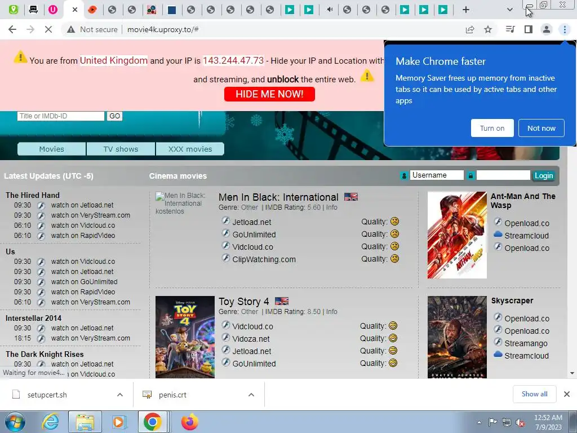
Task: Click the muted volume tray icon
Action: click(520, 423)
